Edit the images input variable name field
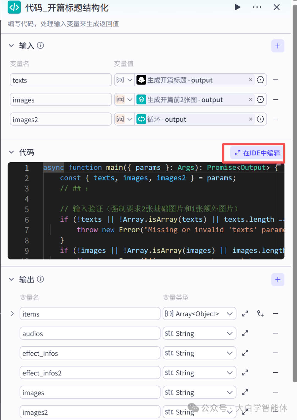 click(61, 100)
